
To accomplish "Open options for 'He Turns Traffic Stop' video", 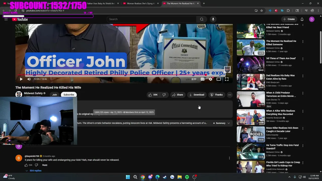I will point(303,146).
